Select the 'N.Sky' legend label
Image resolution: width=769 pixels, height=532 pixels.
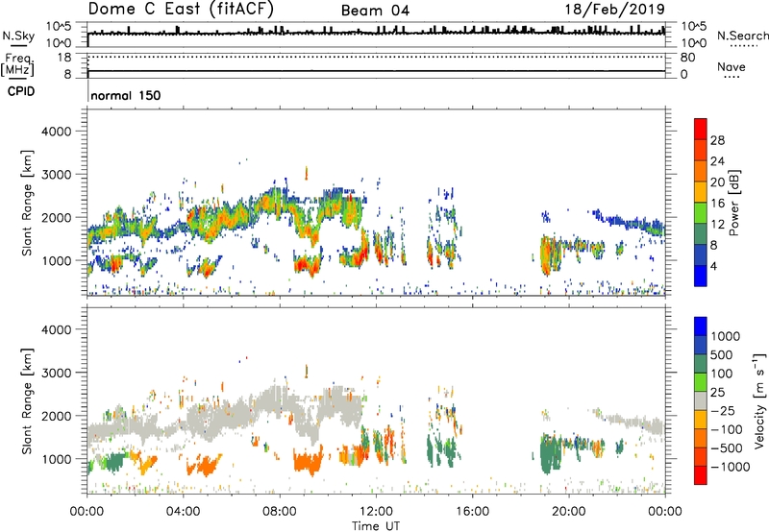coord(18,36)
